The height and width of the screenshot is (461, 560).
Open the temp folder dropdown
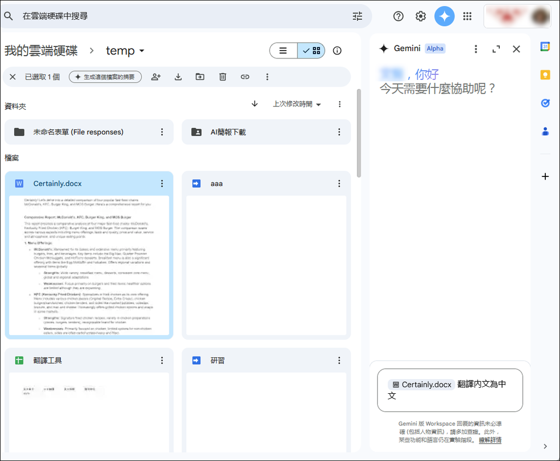point(125,51)
